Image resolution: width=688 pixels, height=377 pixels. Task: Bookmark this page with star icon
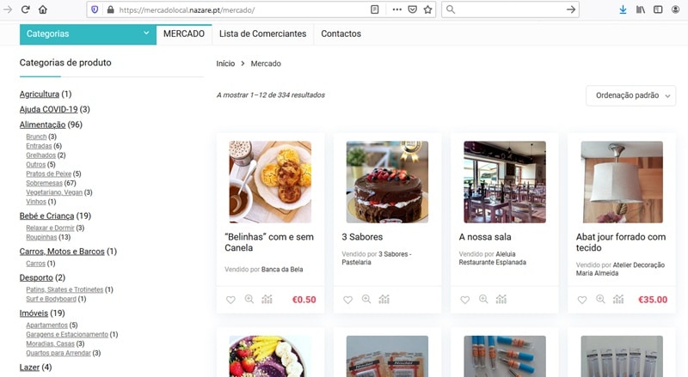(428, 9)
